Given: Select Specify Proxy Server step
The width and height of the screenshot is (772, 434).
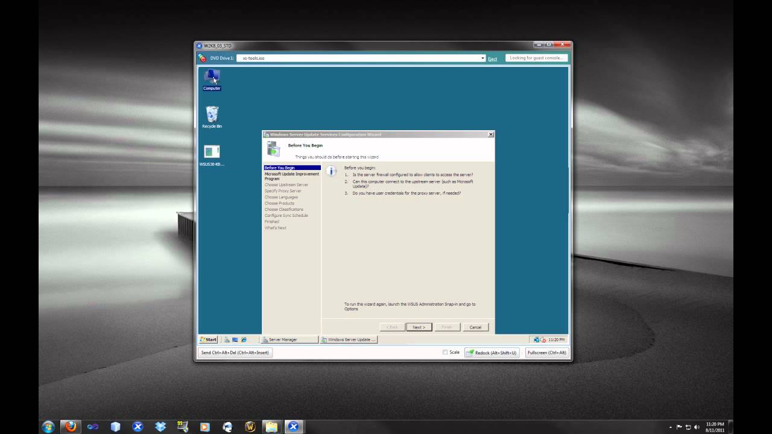Looking at the screenshot, I should click(283, 191).
